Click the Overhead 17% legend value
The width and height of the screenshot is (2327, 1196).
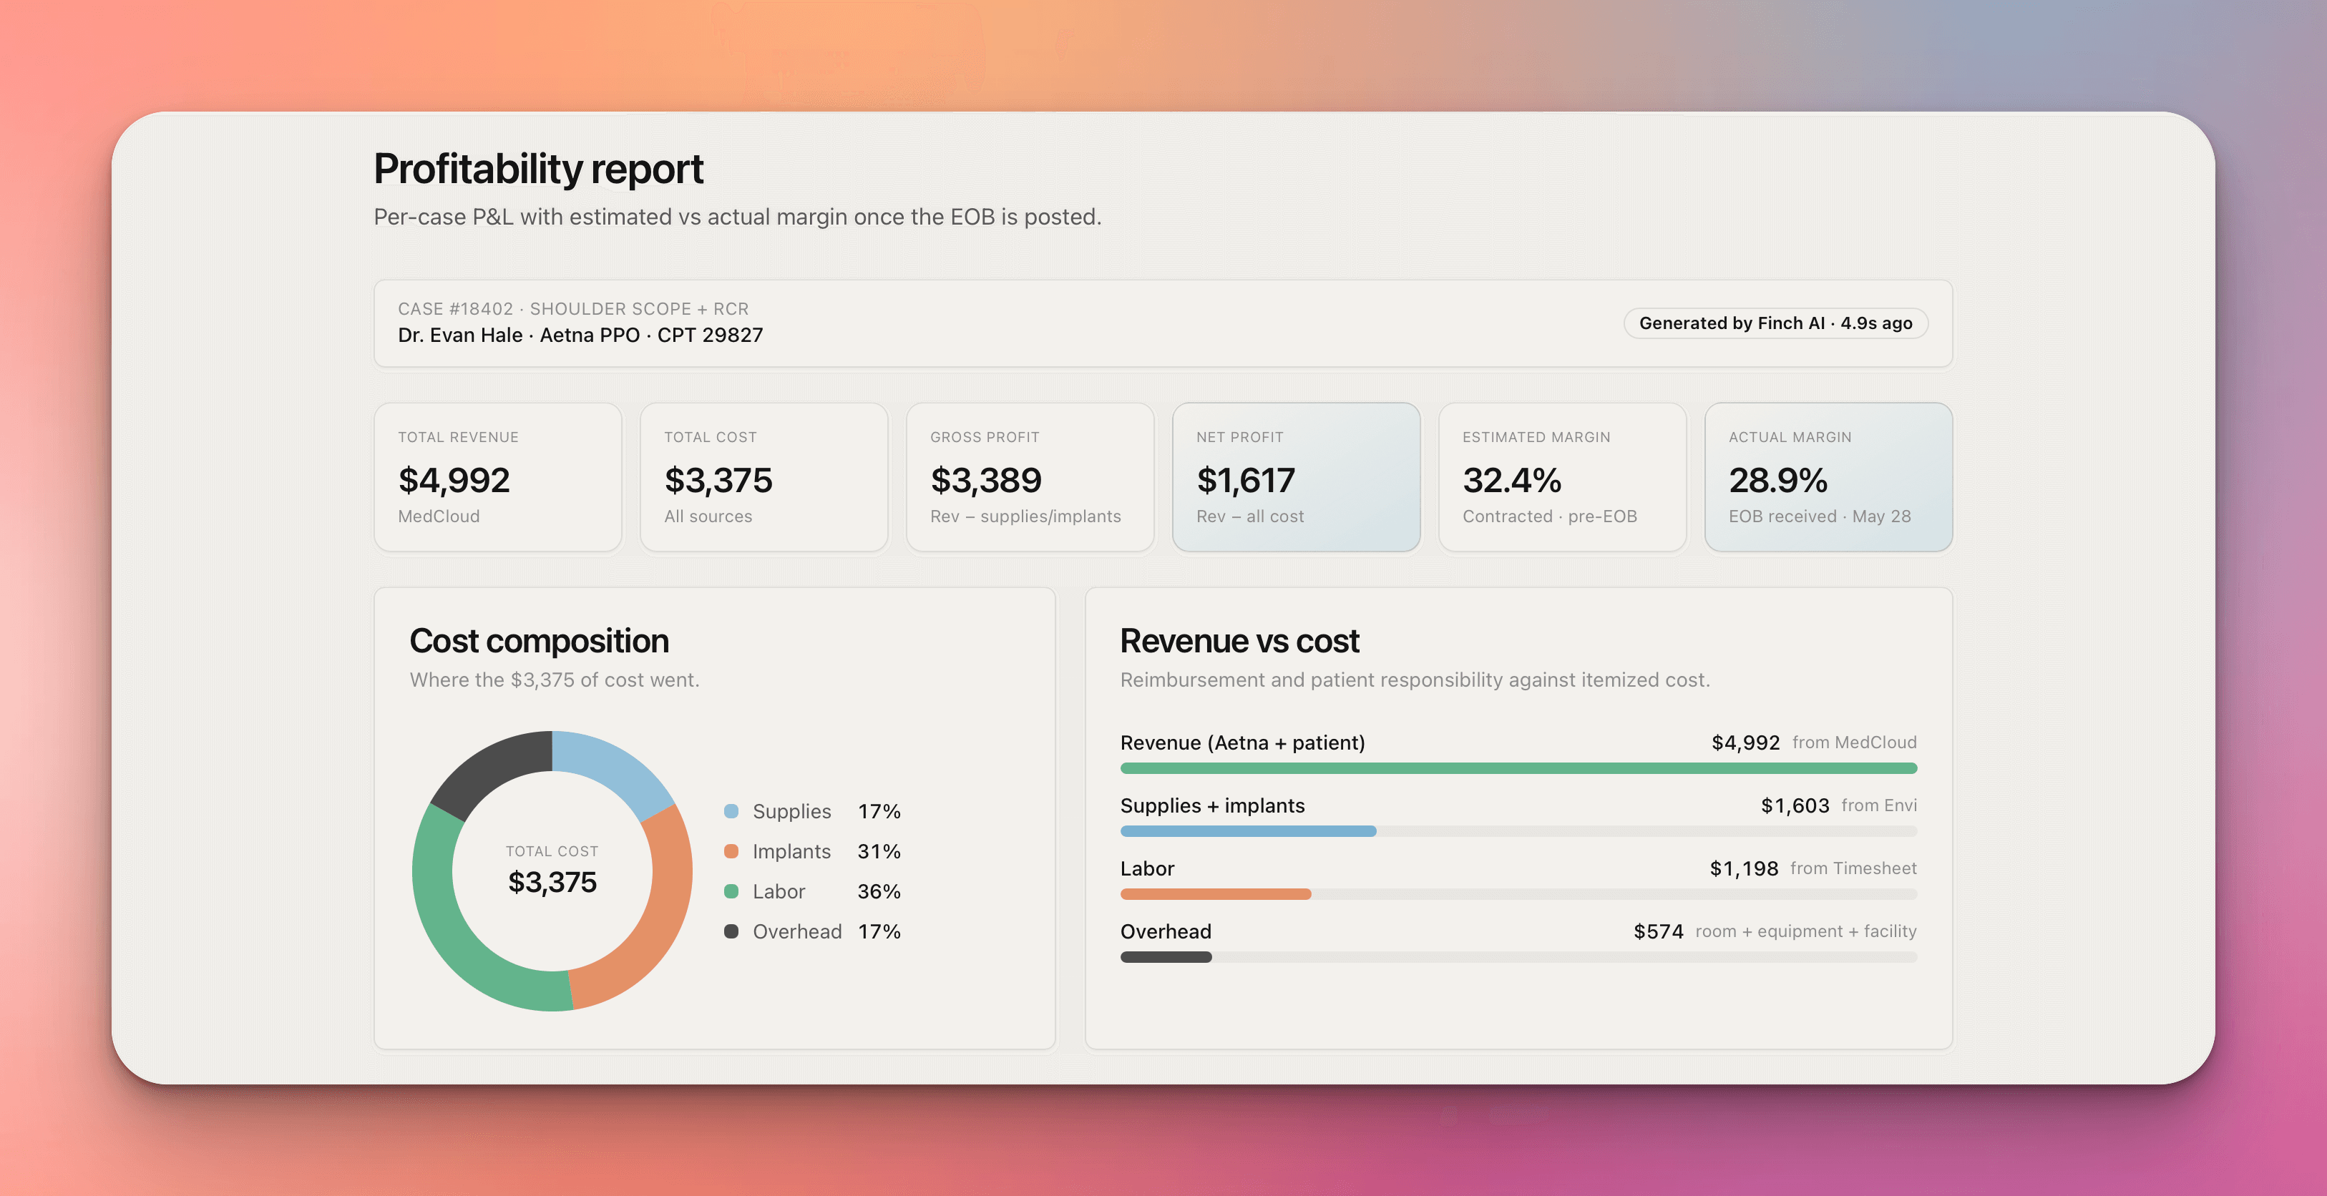pyautogui.click(x=879, y=931)
